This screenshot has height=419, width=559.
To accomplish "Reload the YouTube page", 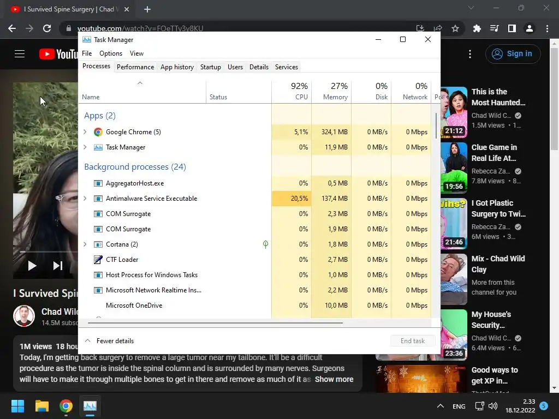I will pos(47,28).
